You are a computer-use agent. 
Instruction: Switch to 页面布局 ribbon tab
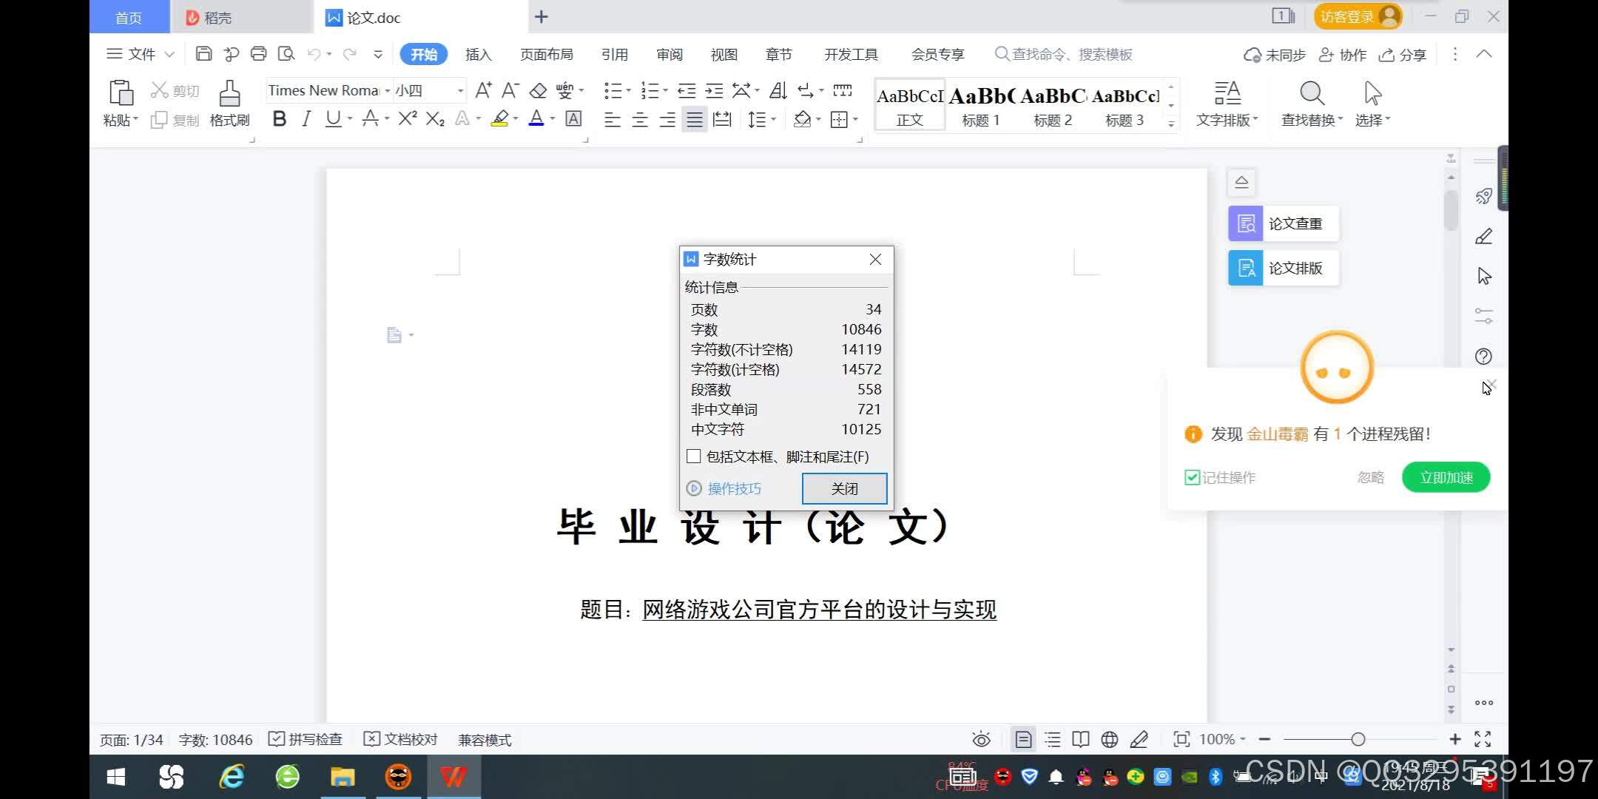546,54
